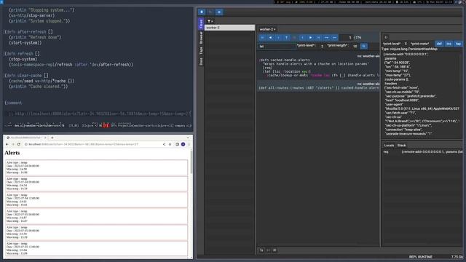The image size is (466, 262).
Task: Click the browser address bar with localhost URL
Action: coord(92,144)
